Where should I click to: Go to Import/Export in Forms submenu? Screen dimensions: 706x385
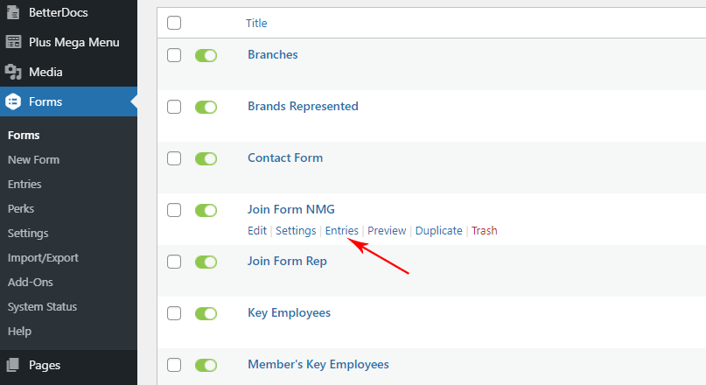(x=43, y=257)
